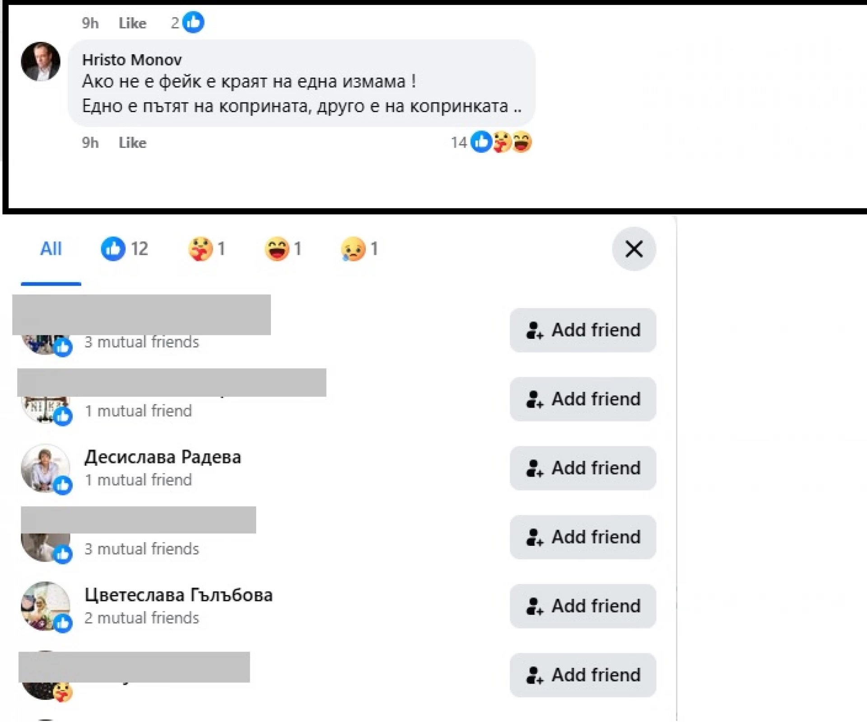Switch to the All reactions tab

51,249
